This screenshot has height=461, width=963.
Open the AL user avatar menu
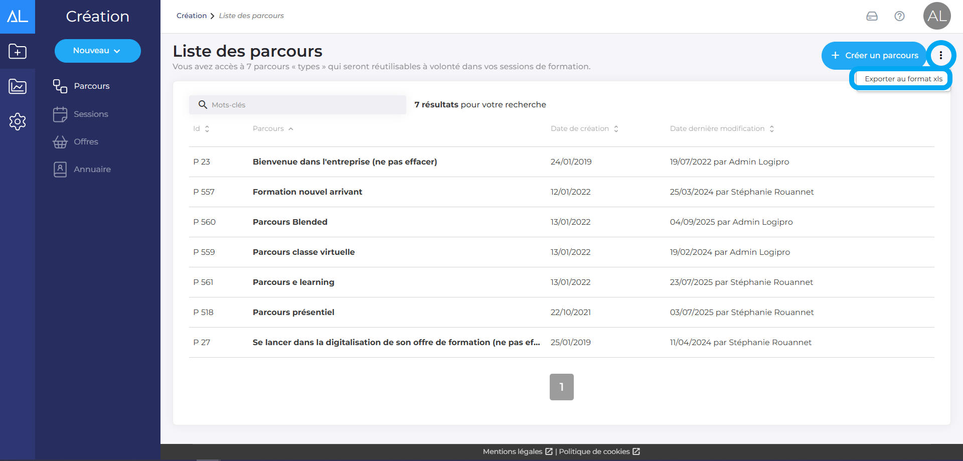point(936,16)
